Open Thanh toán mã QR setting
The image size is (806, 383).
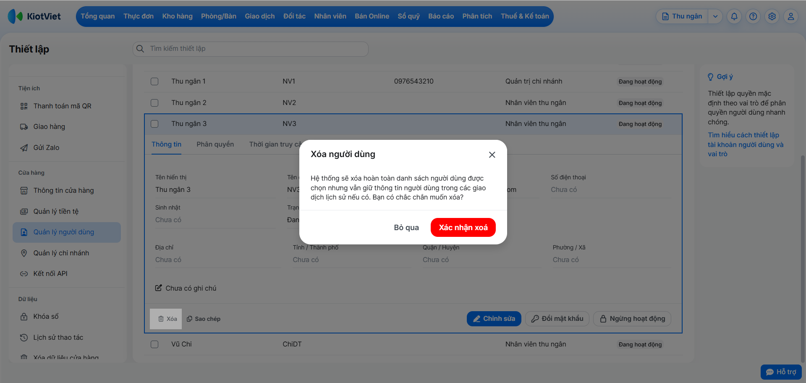63,106
